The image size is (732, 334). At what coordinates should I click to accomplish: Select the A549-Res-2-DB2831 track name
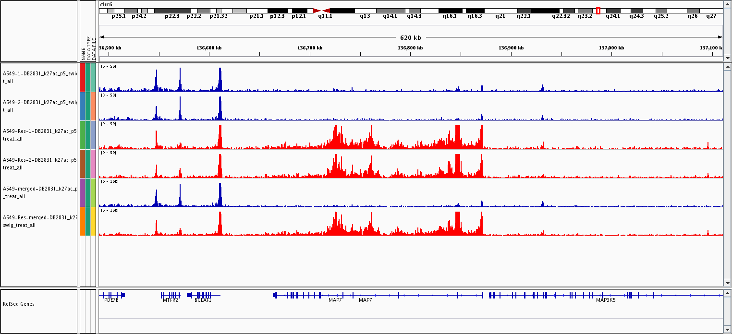click(x=39, y=164)
